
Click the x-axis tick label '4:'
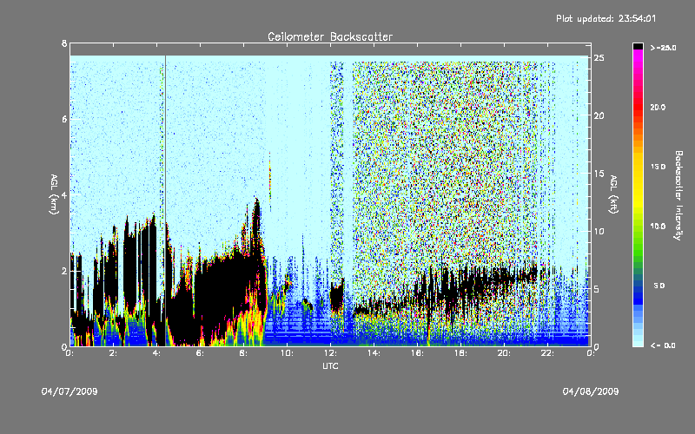click(157, 353)
